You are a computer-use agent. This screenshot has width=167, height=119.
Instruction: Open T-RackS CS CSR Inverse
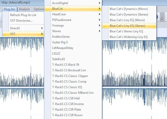click(73, 104)
